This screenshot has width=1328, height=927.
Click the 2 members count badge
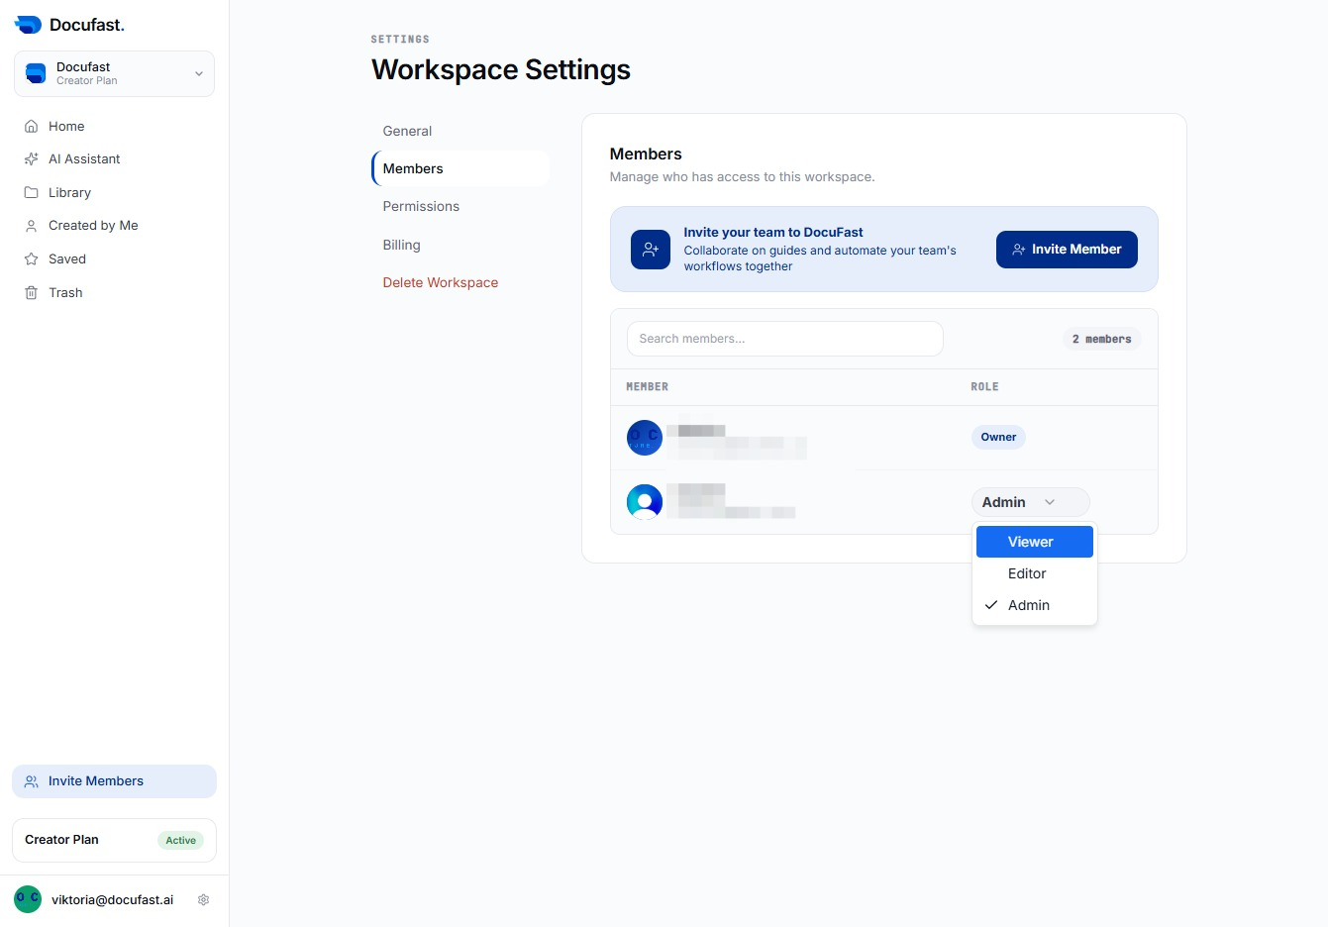(x=1101, y=339)
